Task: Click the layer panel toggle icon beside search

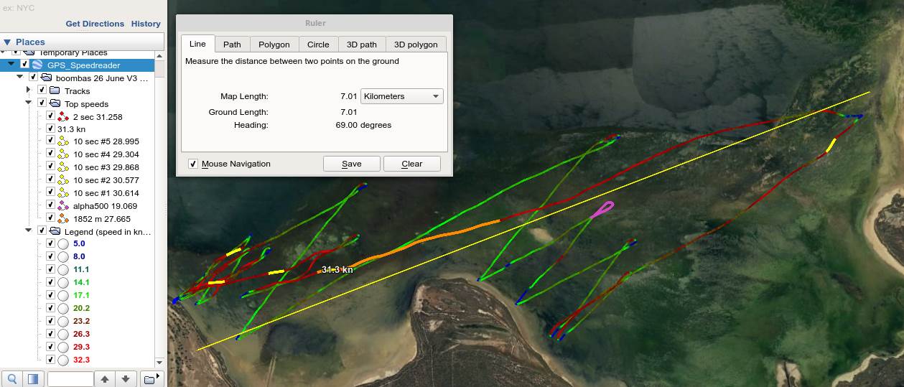Action: 33,378
